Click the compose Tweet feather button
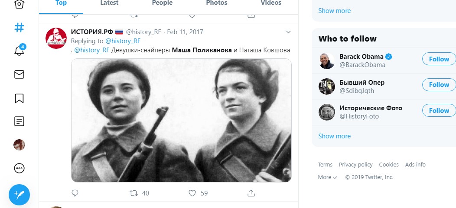The height and width of the screenshot is (208, 456). [x=19, y=195]
